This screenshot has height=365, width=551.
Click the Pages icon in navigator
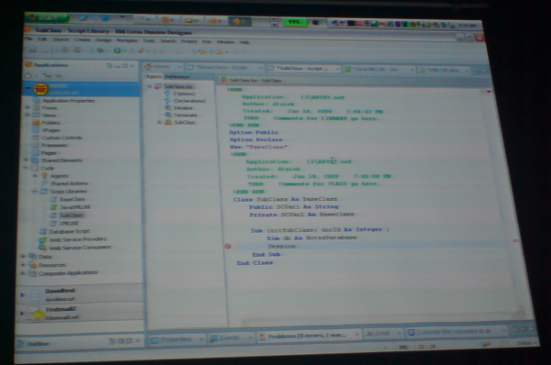click(x=35, y=152)
